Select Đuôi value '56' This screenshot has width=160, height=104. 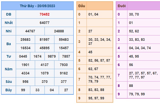tap(131, 65)
